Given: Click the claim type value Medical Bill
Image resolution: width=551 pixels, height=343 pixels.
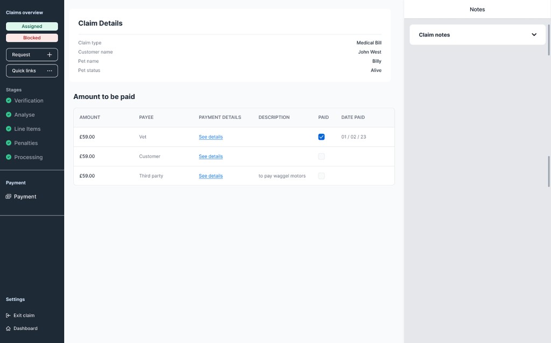Looking at the screenshot, I should click(x=369, y=43).
